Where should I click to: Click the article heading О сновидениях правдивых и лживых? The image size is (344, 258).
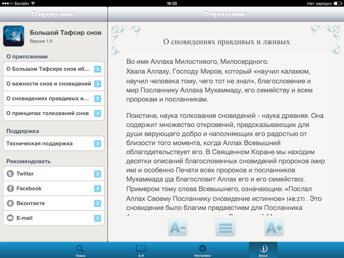pyautogui.click(x=226, y=42)
